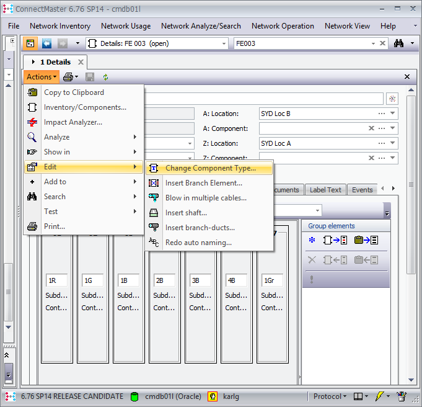Click ellipsis button for A: Location

pyautogui.click(x=382, y=114)
